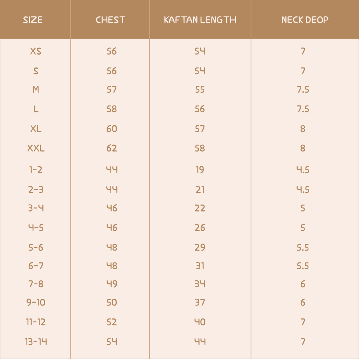359x359 pixels.
Task: Click neck depth 8 in XL row
Action: [303, 129]
